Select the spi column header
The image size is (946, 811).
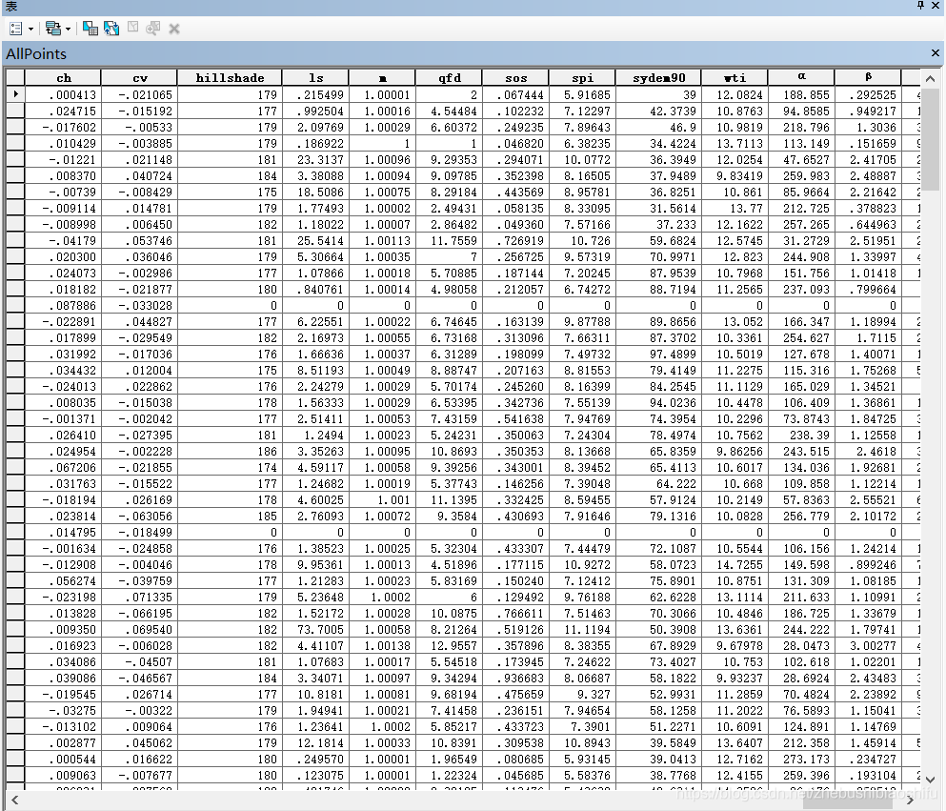coord(582,78)
